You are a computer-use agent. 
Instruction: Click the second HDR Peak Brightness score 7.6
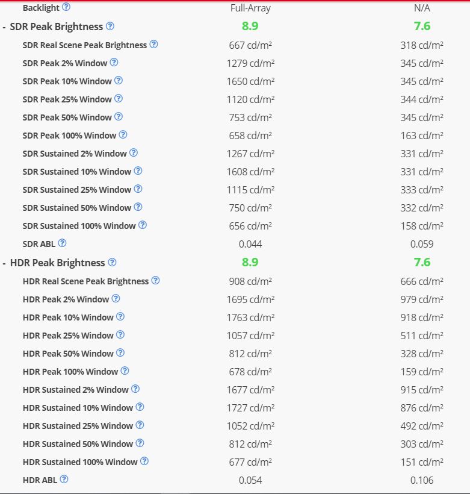tap(422, 262)
